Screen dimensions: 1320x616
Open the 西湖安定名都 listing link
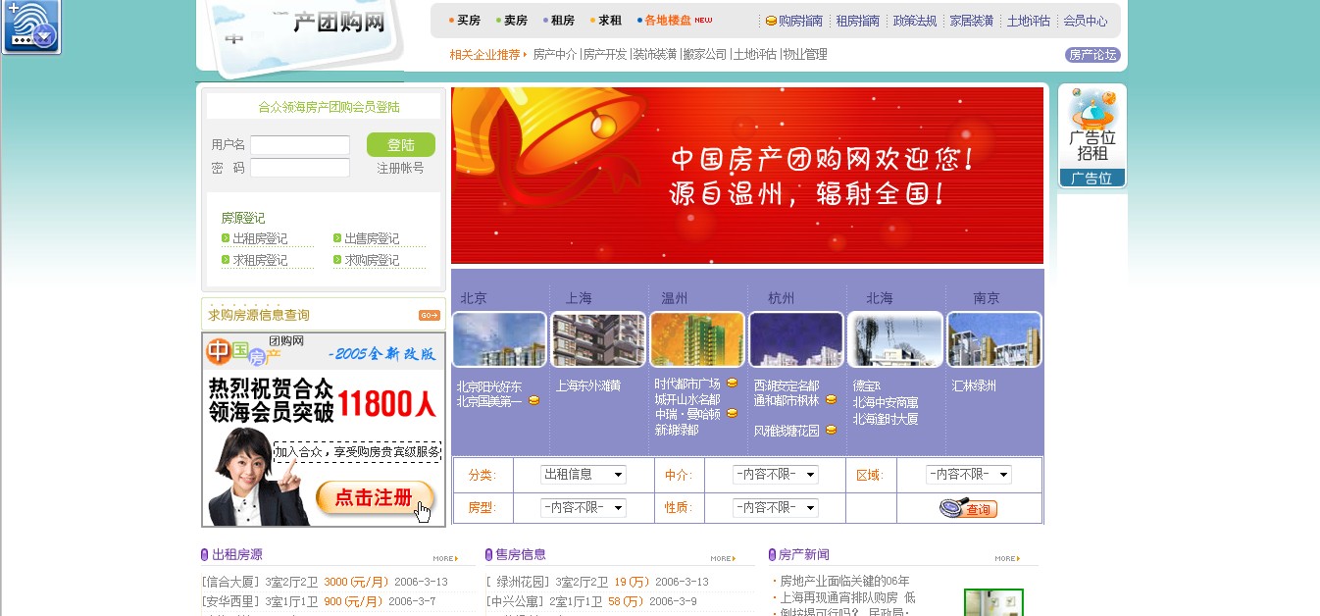787,386
